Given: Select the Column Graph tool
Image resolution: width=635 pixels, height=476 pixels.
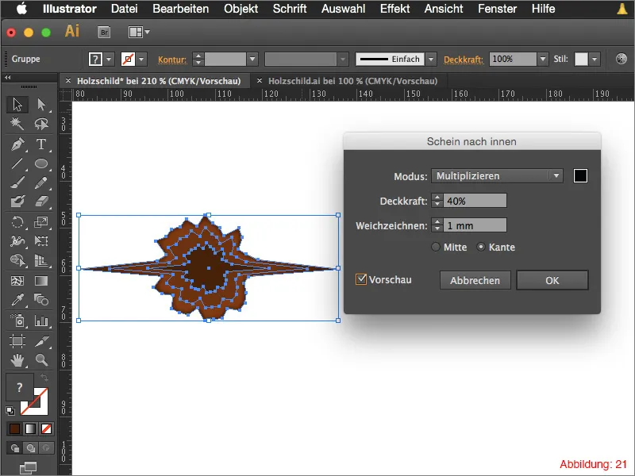Looking at the screenshot, I should pos(41,321).
